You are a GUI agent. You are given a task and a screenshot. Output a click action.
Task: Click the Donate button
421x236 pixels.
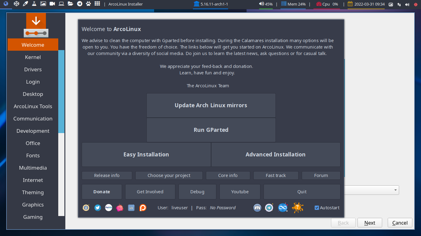click(102, 192)
